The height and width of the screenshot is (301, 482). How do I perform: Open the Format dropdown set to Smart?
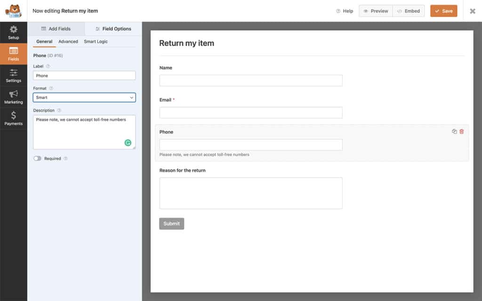pyautogui.click(x=84, y=97)
